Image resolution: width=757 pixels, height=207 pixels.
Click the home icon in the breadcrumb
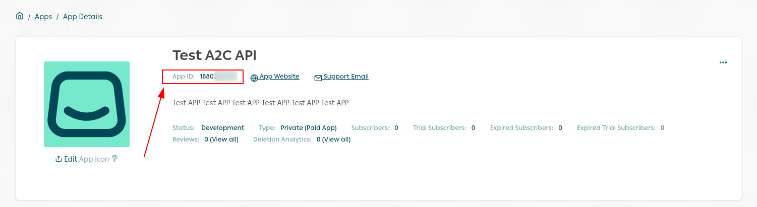pyautogui.click(x=20, y=16)
